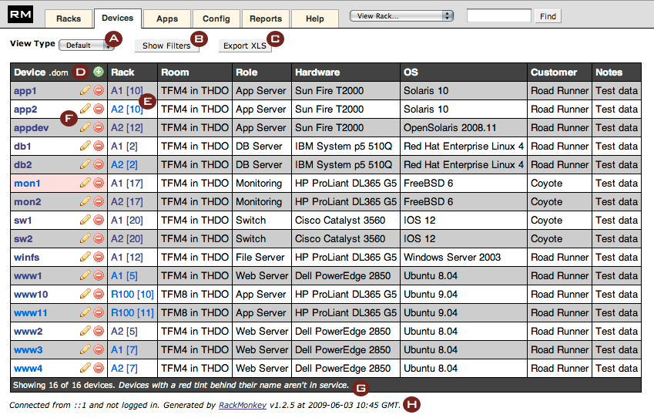654x418 pixels.
Task: Edit the appdev device with the pencil icon
Action: (x=85, y=127)
